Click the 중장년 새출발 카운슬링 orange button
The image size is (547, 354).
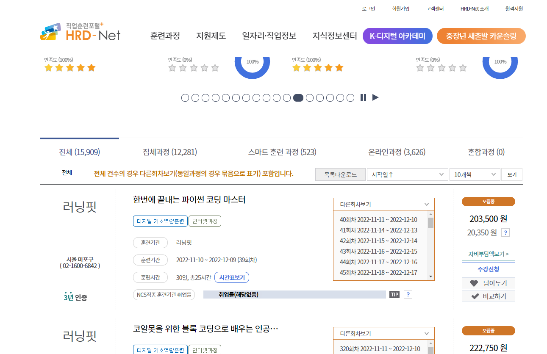point(481,36)
